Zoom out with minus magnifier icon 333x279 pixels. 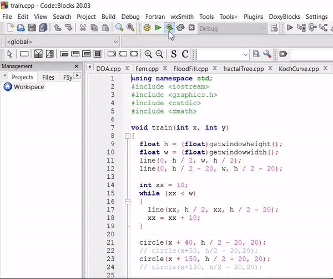[x=159, y=54]
